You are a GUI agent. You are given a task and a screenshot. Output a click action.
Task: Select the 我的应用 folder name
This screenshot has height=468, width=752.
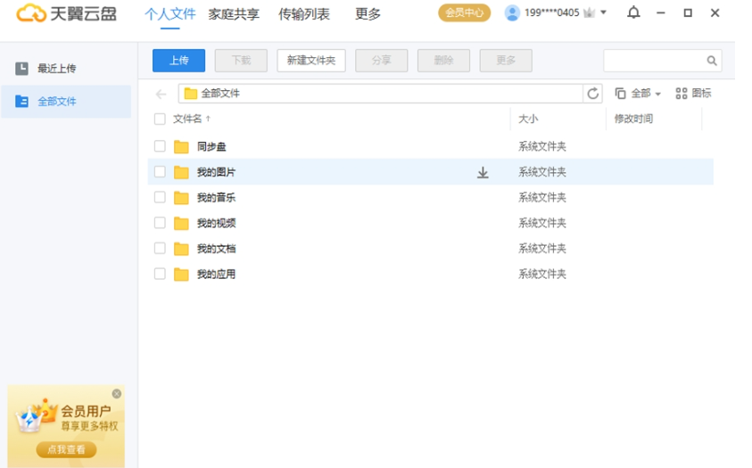pyautogui.click(x=216, y=274)
